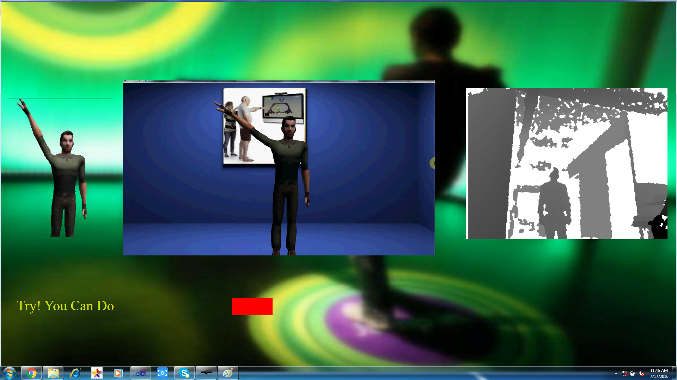Expand hidden system tray icons
Screen dimensions: 677x380
tap(616, 373)
